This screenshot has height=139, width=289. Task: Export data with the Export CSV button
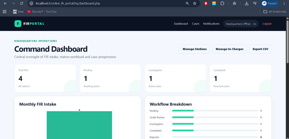260,49
